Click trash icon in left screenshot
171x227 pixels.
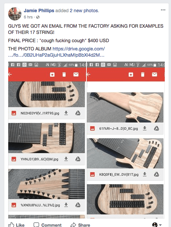coord(64,74)
